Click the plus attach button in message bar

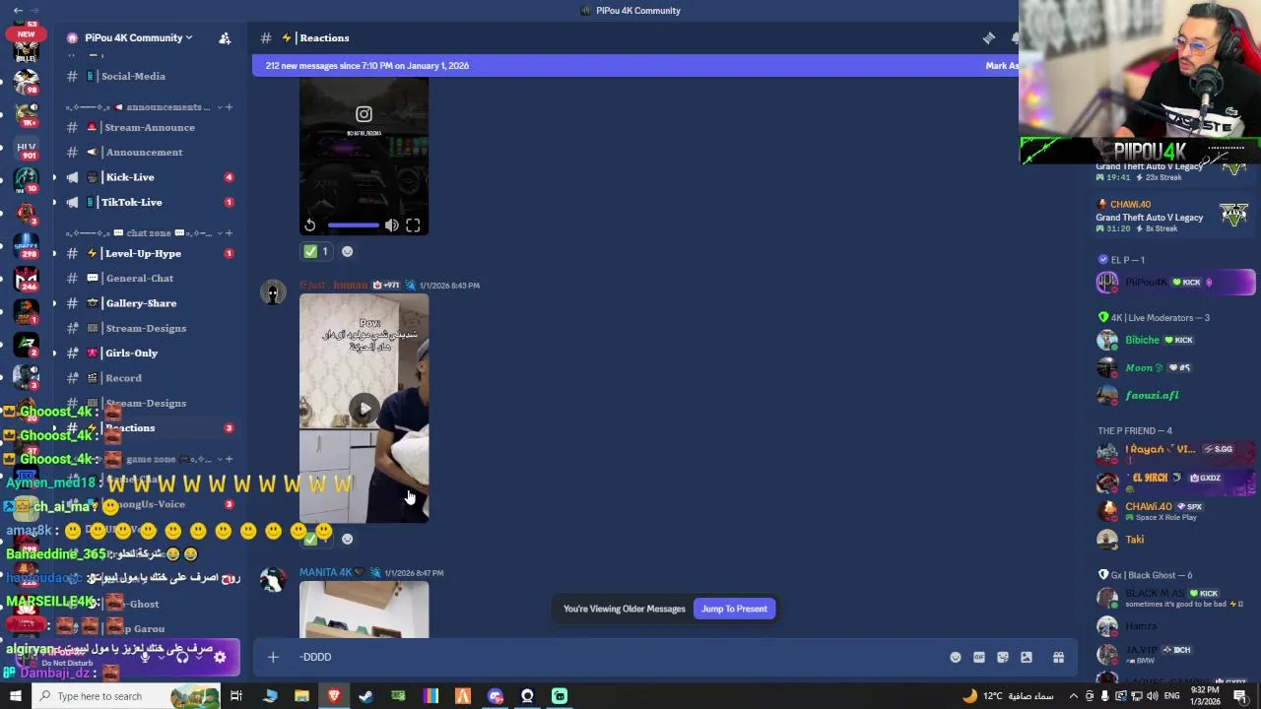click(273, 657)
